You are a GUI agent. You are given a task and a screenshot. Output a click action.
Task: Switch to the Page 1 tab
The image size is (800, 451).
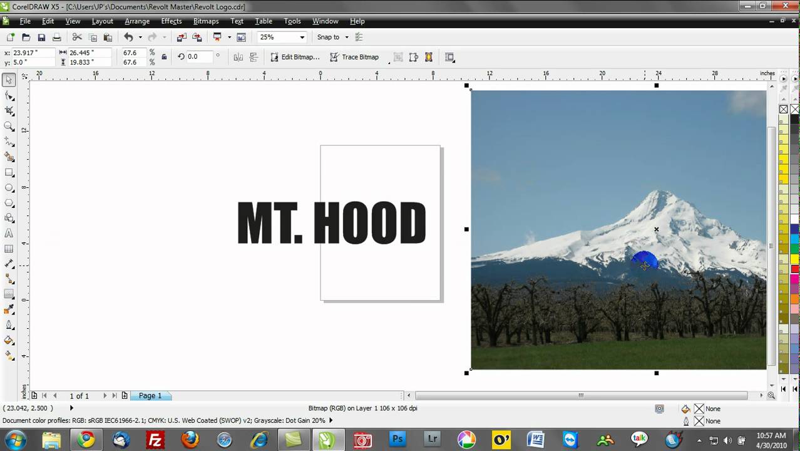150,396
